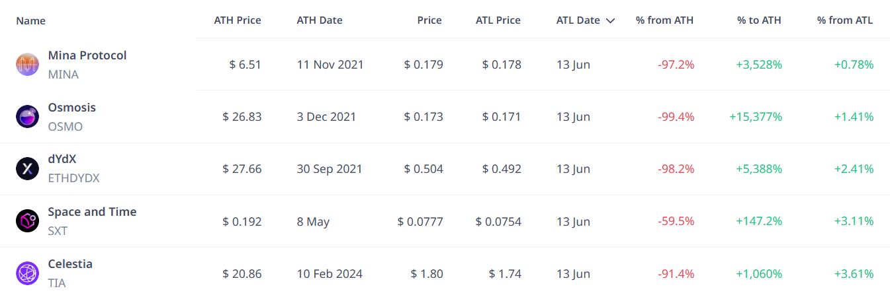Sort by % from ATL header
This screenshot has width=890, height=299.
[845, 20]
